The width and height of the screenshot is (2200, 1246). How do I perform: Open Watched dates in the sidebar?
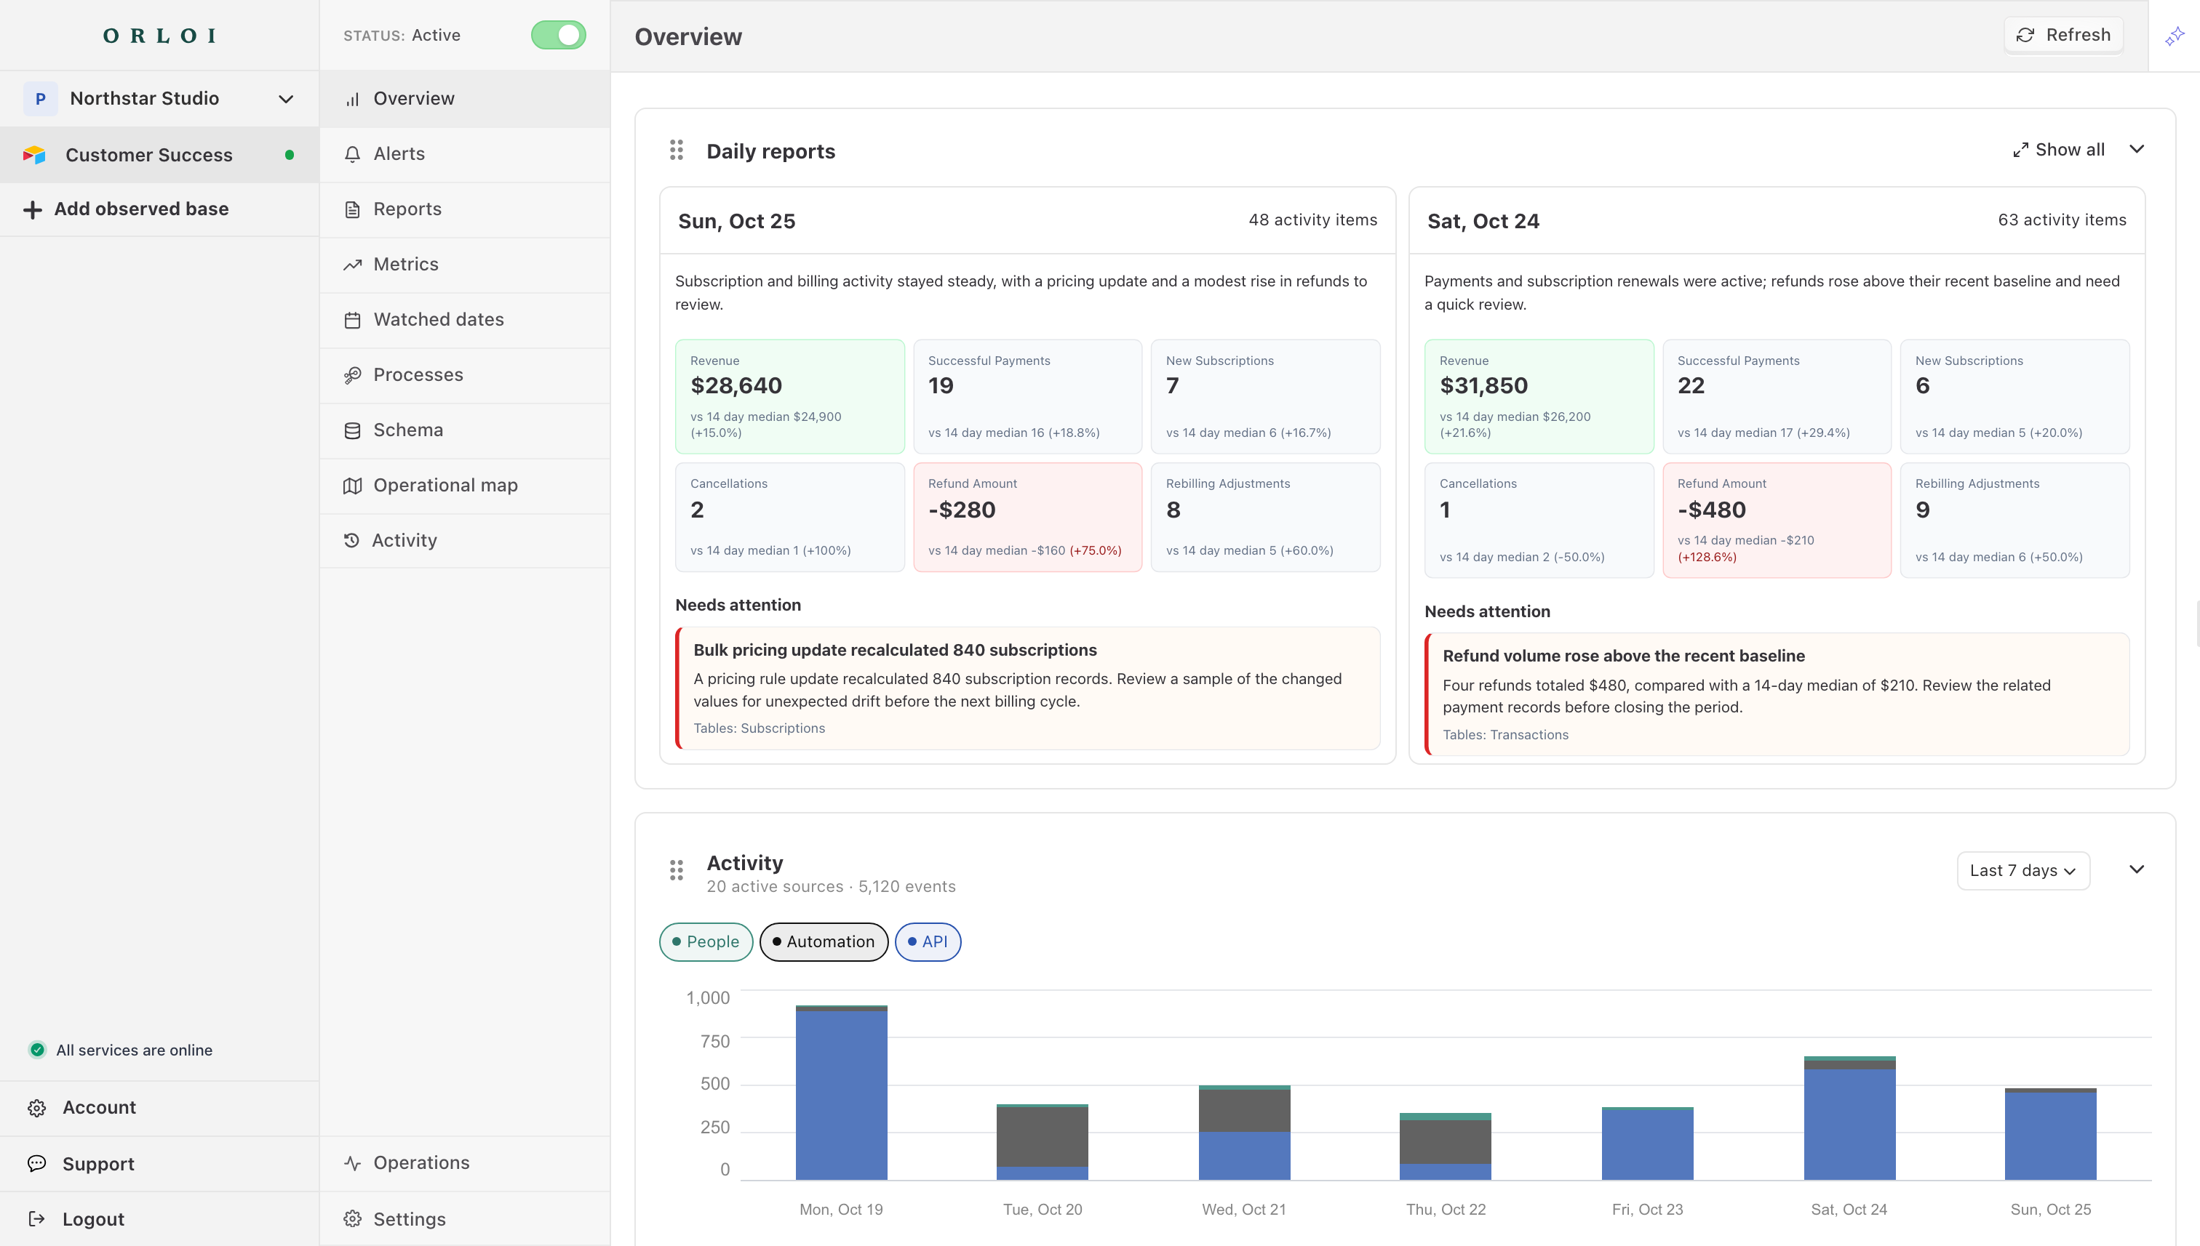click(x=465, y=320)
